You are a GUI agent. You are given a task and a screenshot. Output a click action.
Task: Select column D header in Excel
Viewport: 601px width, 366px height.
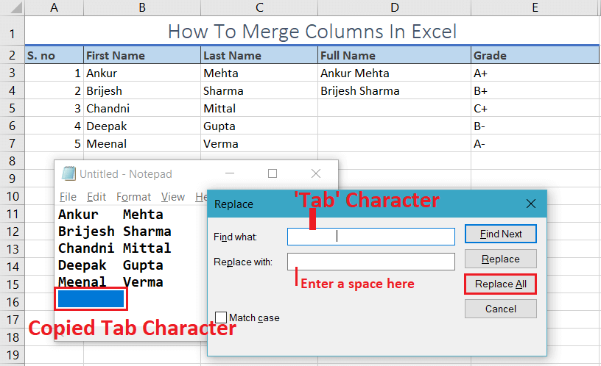(x=395, y=8)
